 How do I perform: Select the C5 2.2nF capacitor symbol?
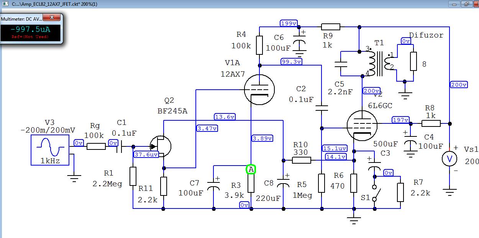click(340, 64)
